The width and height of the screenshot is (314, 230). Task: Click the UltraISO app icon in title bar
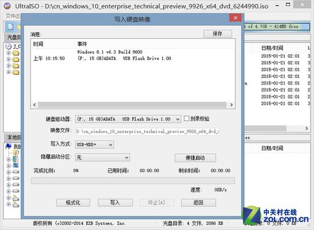coord(7,6)
